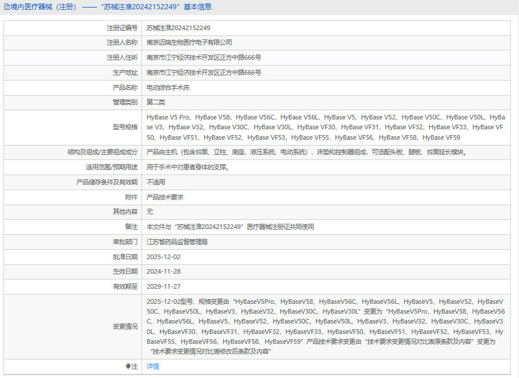Click the bulb icon beside 注 label

click(128, 366)
